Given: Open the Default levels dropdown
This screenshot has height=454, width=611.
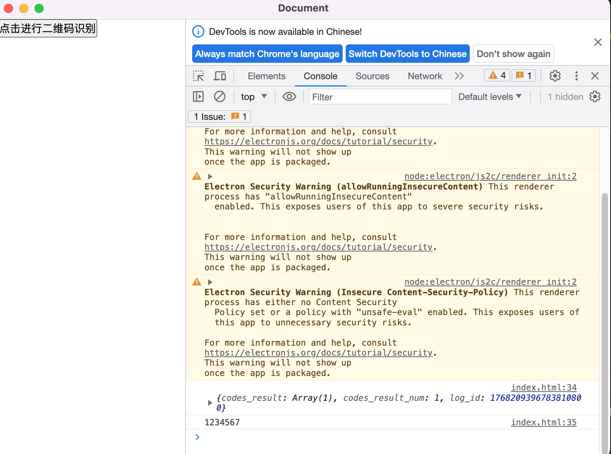Looking at the screenshot, I should pos(490,96).
